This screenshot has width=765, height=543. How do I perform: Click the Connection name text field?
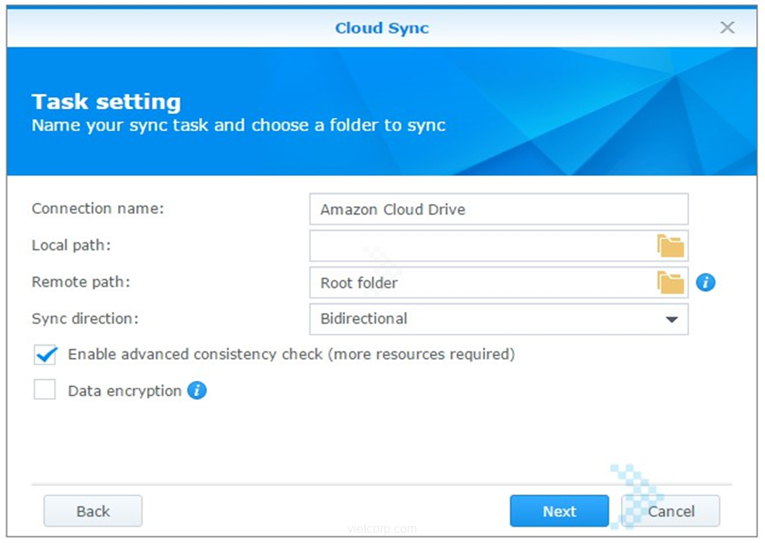pyautogui.click(x=498, y=209)
